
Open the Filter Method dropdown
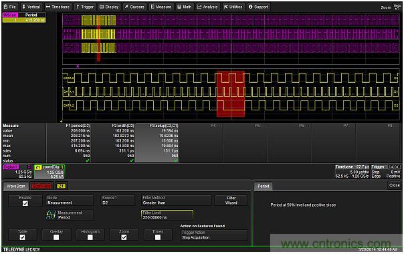click(x=176, y=200)
